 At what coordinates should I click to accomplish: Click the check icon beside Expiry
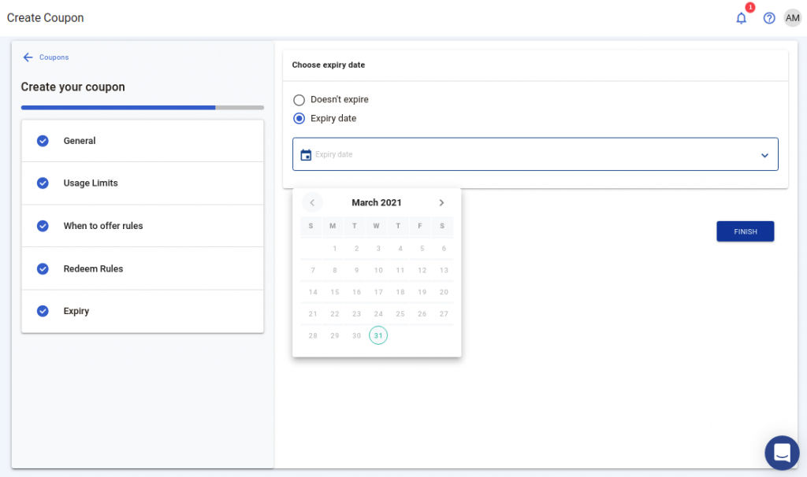point(43,311)
